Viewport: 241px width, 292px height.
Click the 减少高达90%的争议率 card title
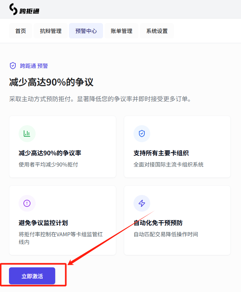coord(50,153)
